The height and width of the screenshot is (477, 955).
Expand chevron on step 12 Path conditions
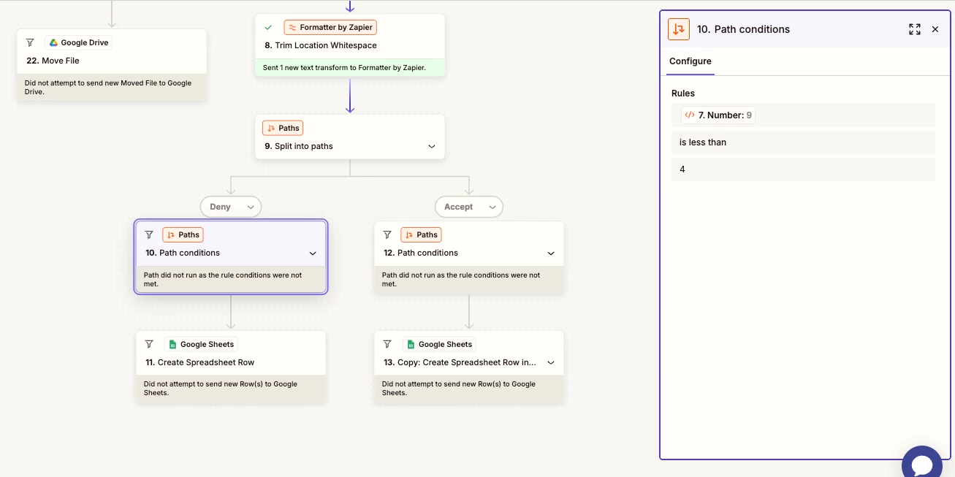pos(551,253)
